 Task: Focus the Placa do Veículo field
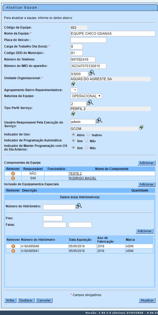(x=88, y=40)
